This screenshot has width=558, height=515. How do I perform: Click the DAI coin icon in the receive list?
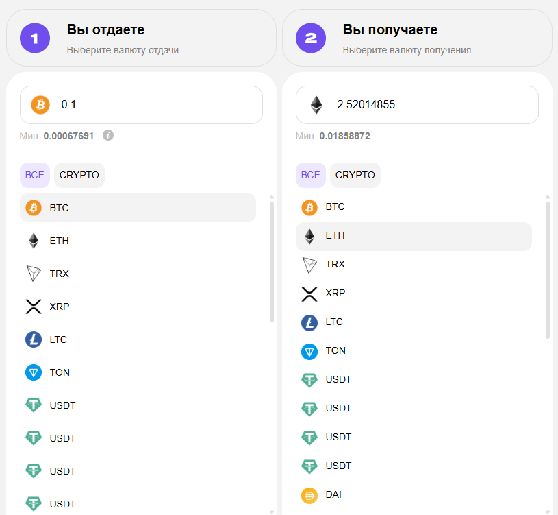pos(309,495)
